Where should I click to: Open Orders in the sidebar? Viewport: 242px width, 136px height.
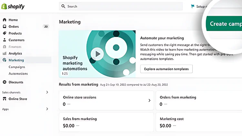click(x=14, y=26)
